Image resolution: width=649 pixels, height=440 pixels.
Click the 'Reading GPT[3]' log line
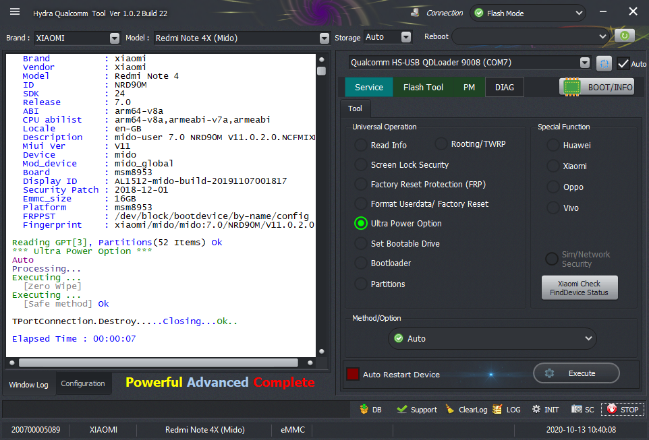[117, 243]
